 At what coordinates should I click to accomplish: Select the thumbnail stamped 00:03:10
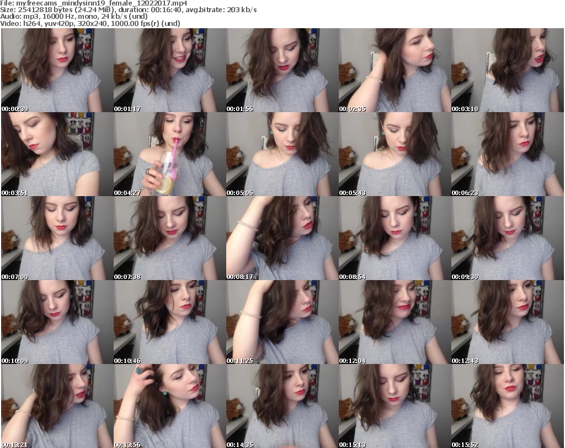508,70
